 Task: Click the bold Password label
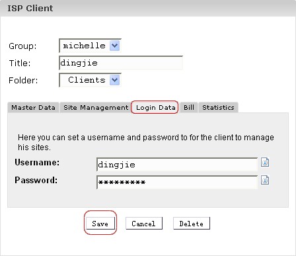(x=36, y=180)
